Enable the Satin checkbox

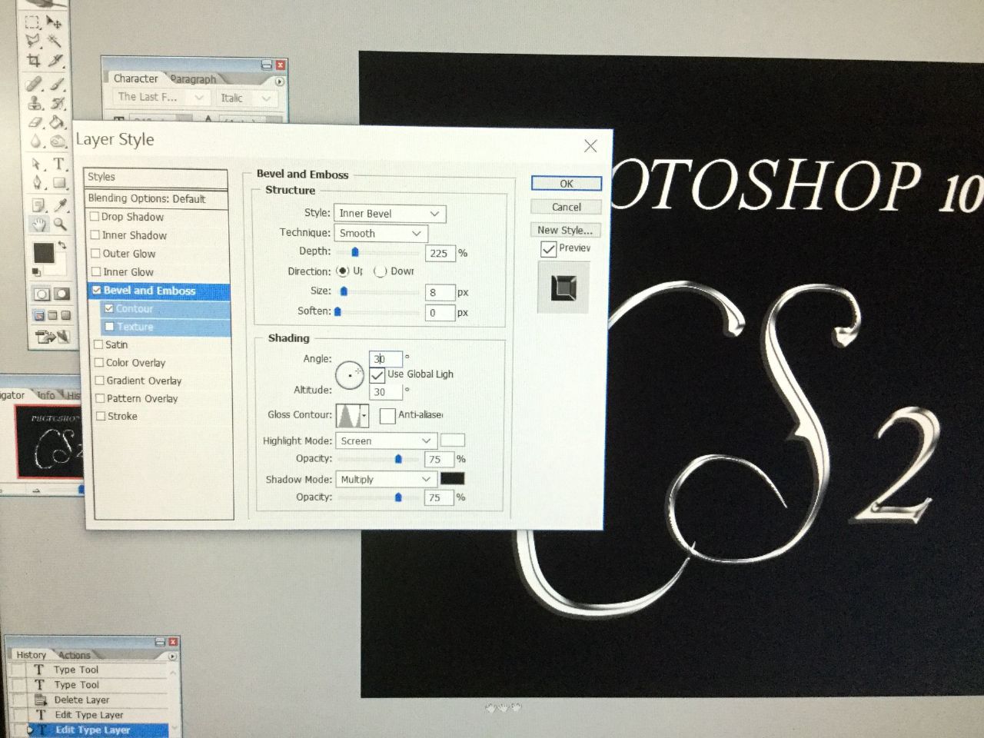[x=98, y=344]
